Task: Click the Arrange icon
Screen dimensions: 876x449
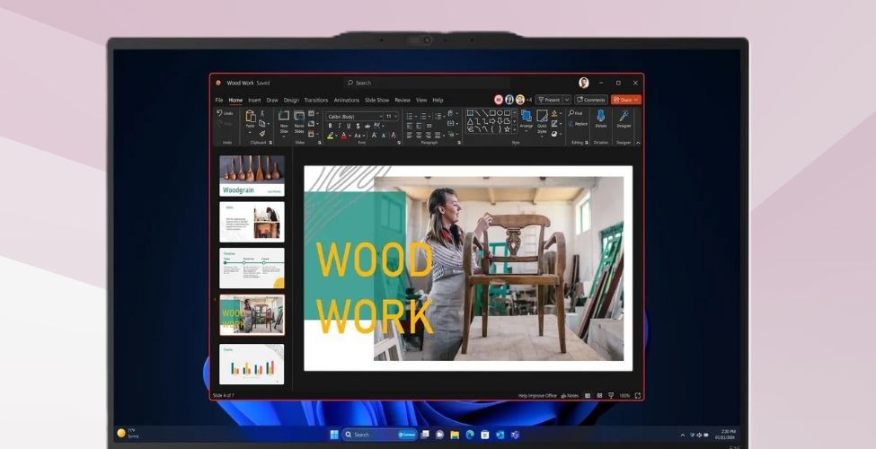Action: click(526, 116)
